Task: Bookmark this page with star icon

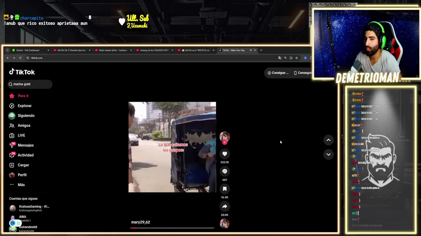Action: (297, 58)
